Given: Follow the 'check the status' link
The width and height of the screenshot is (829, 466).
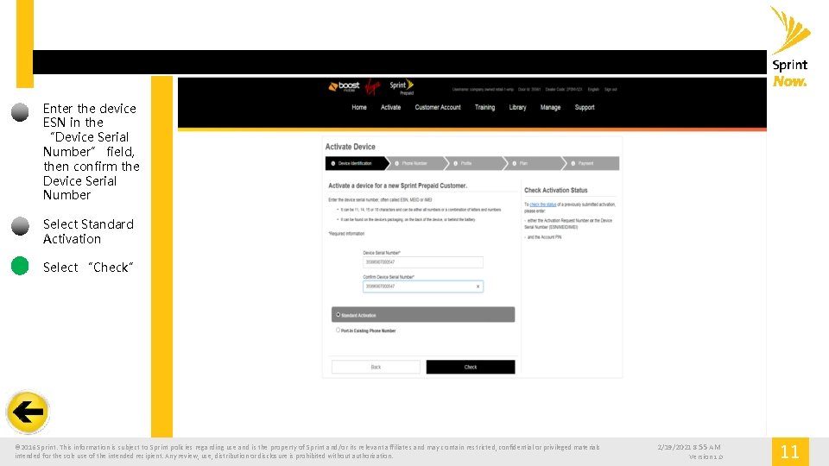Looking at the screenshot, I should point(543,205).
